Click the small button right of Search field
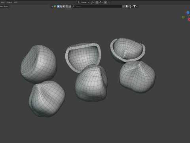190x143 pixels. (123, 6)
